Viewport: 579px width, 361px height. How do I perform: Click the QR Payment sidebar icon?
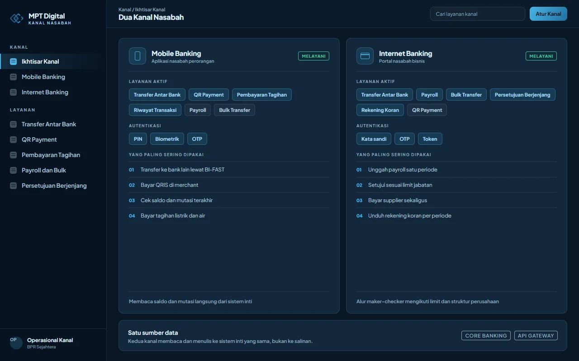[13, 139]
